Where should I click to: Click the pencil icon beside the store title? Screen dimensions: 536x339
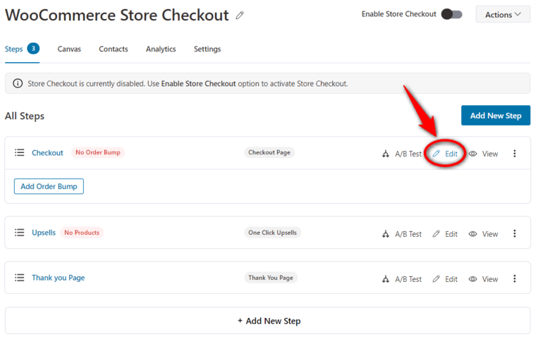[240, 16]
